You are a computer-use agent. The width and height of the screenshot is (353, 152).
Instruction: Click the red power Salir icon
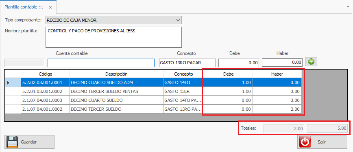tap(305, 142)
